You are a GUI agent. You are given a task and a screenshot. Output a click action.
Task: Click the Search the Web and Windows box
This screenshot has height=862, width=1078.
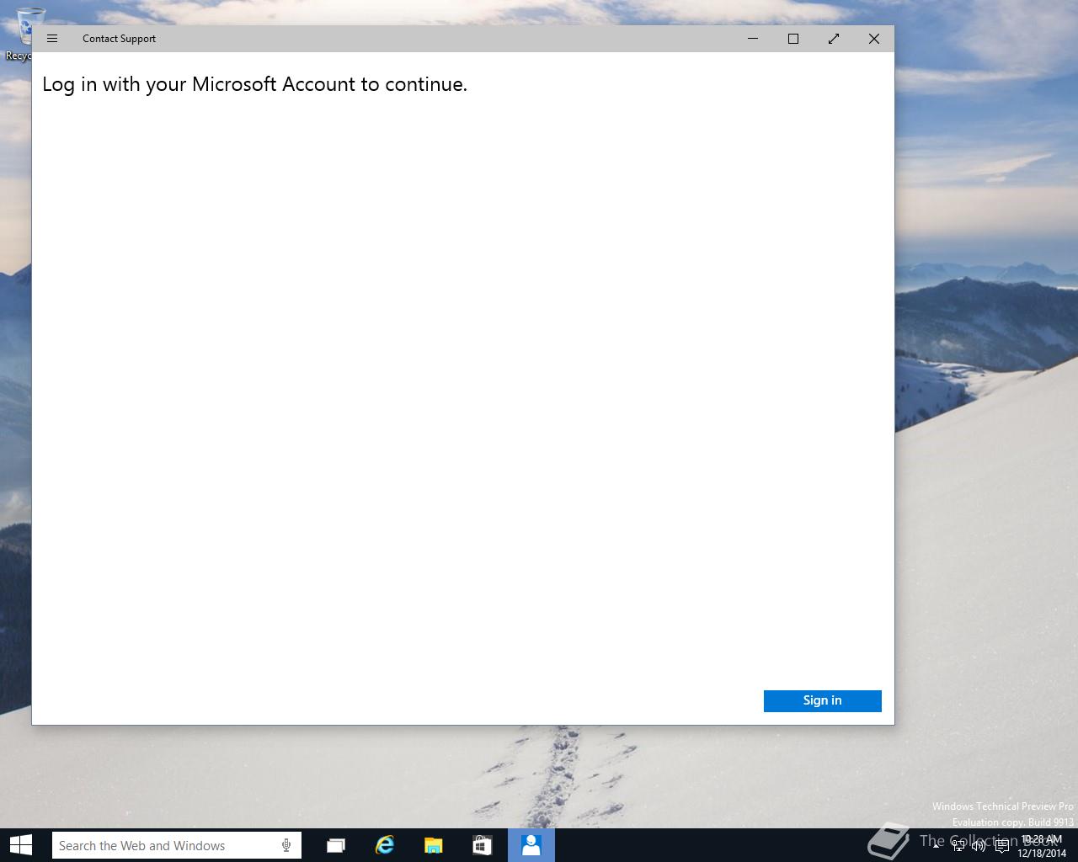[176, 845]
